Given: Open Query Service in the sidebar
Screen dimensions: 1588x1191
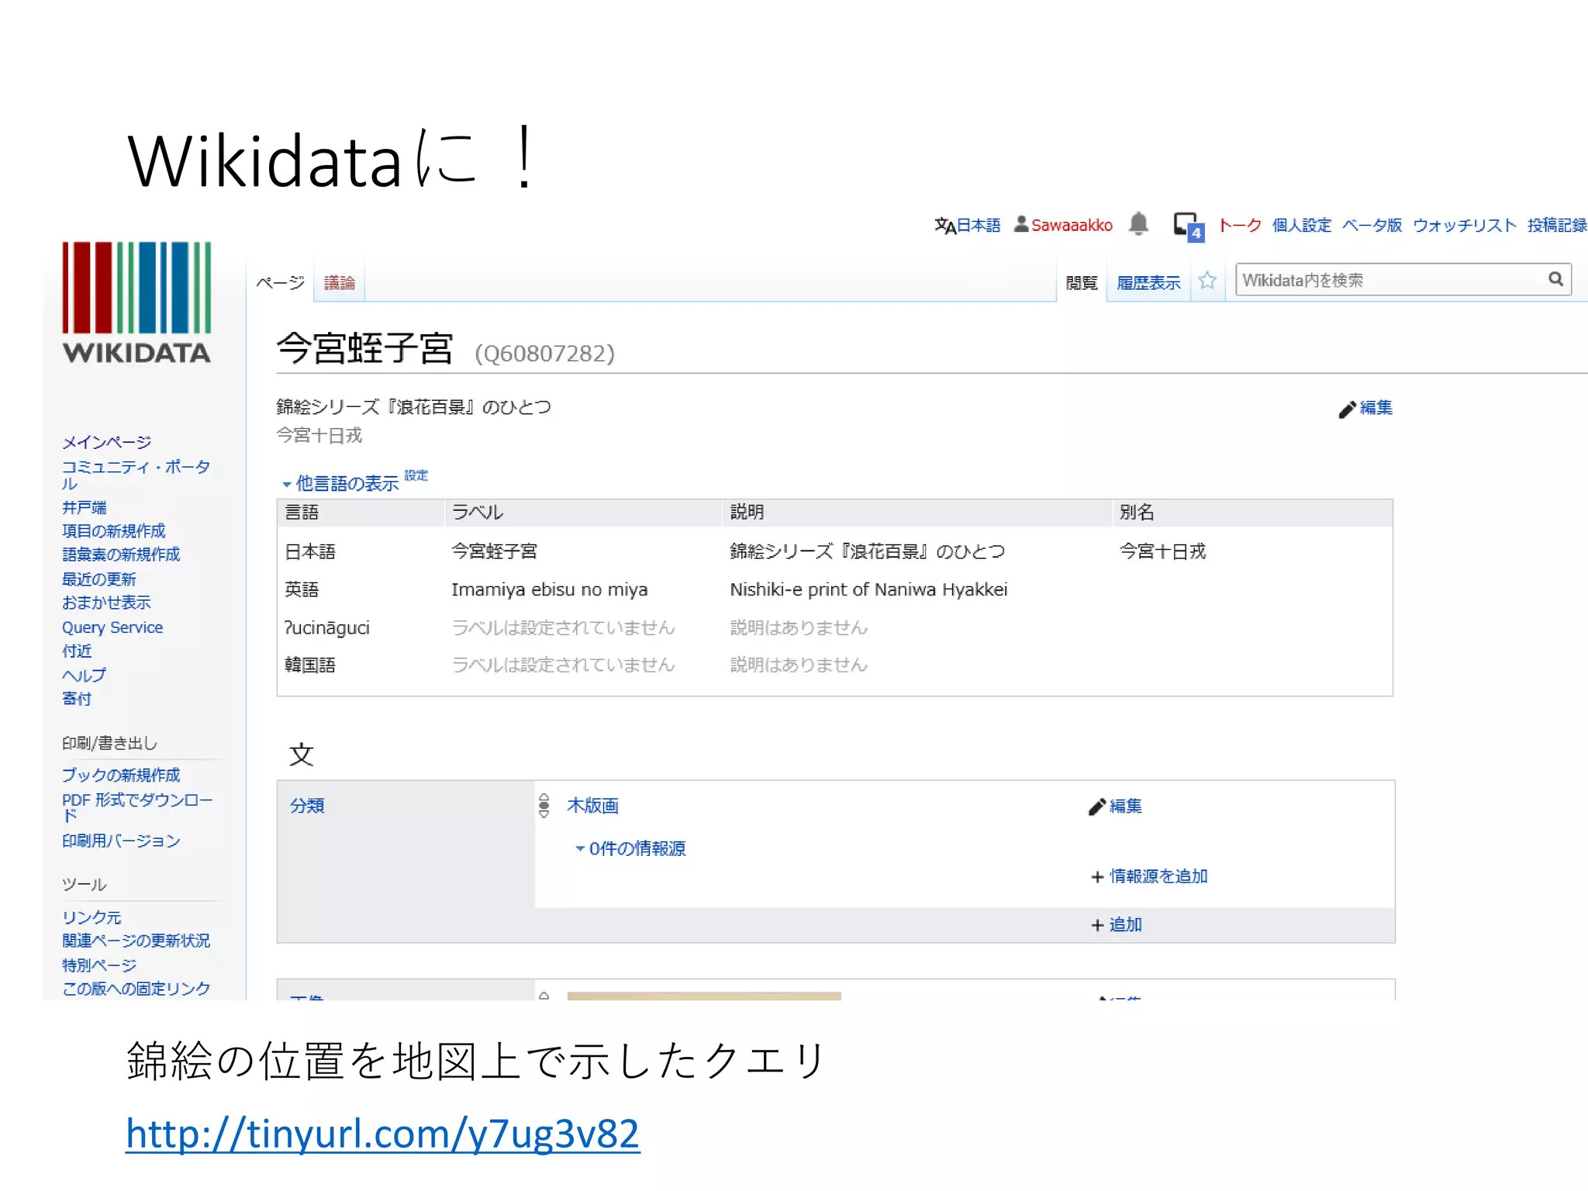Looking at the screenshot, I should (112, 627).
